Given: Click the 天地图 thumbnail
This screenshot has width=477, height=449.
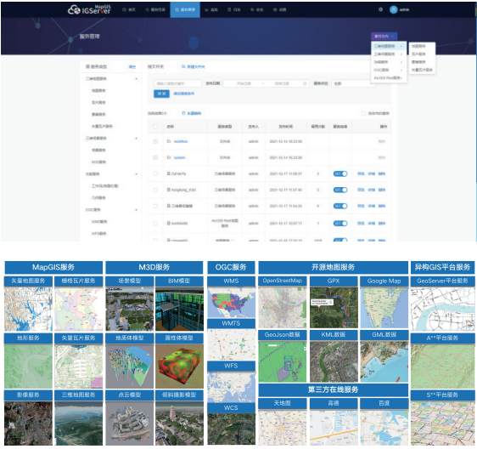Looking at the screenshot, I should 283,428.
